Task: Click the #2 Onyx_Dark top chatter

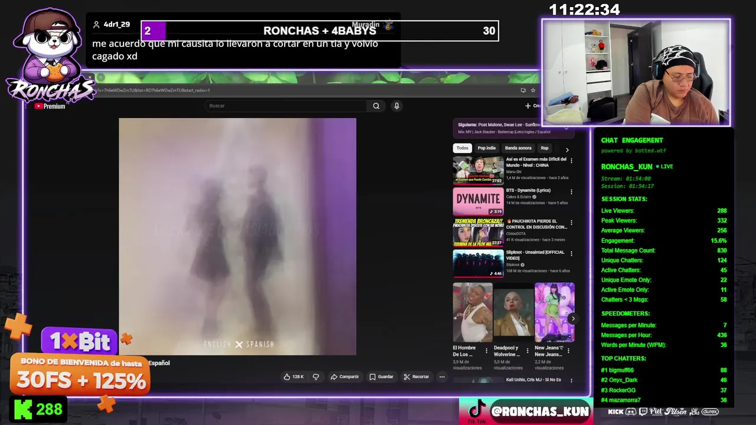Action: click(x=664, y=380)
